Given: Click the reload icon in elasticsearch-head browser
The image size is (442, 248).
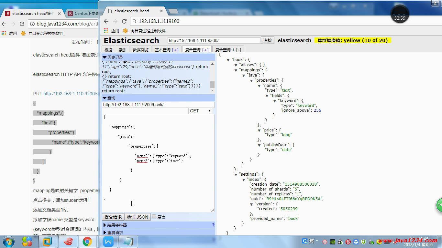Looking at the screenshot, I should [x=124, y=21].
